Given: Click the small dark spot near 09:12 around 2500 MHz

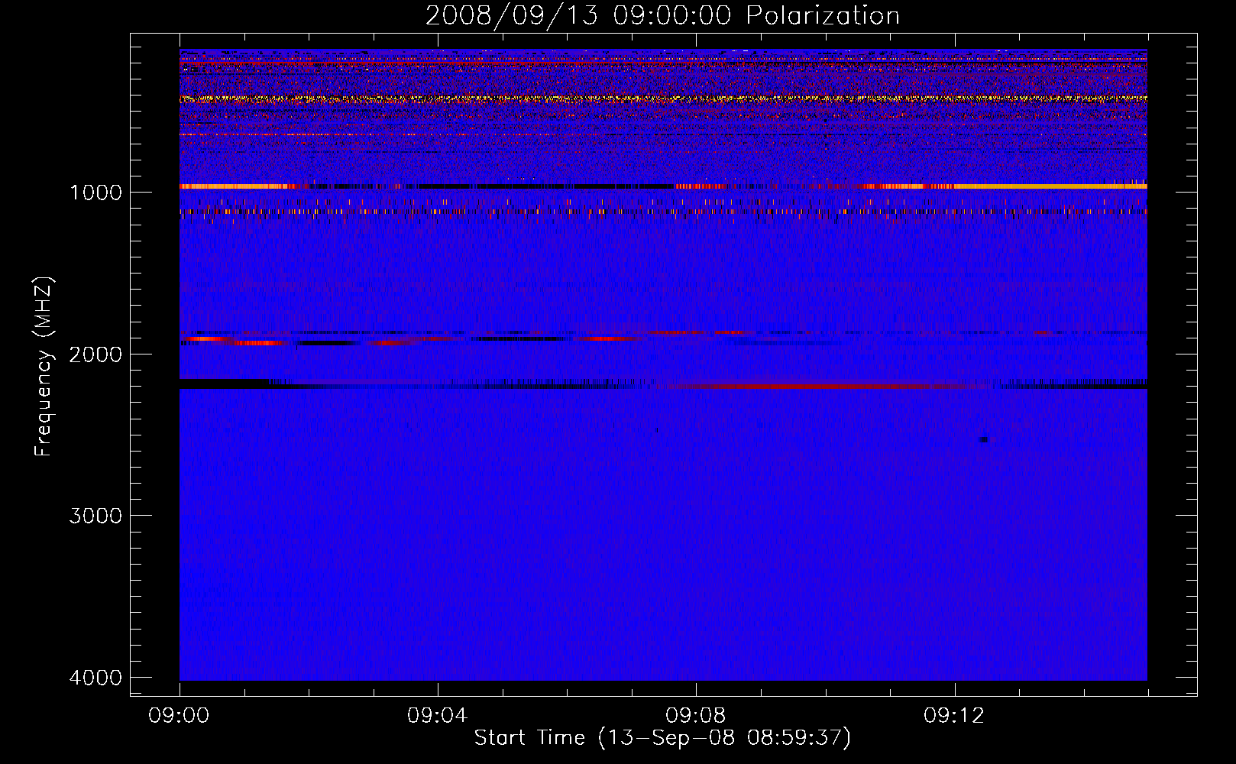Looking at the screenshot, I should tap(984, 439).
